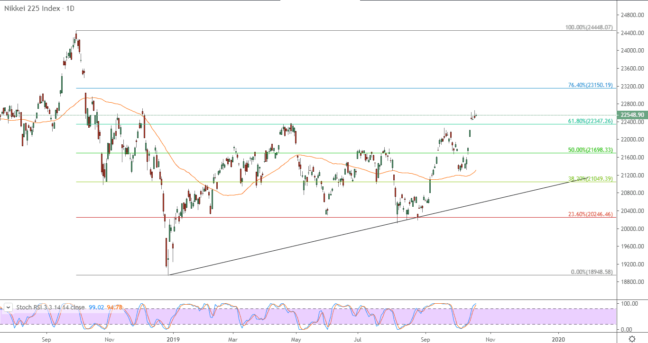Click the 23600.00 price axis label

pos(633,69)
